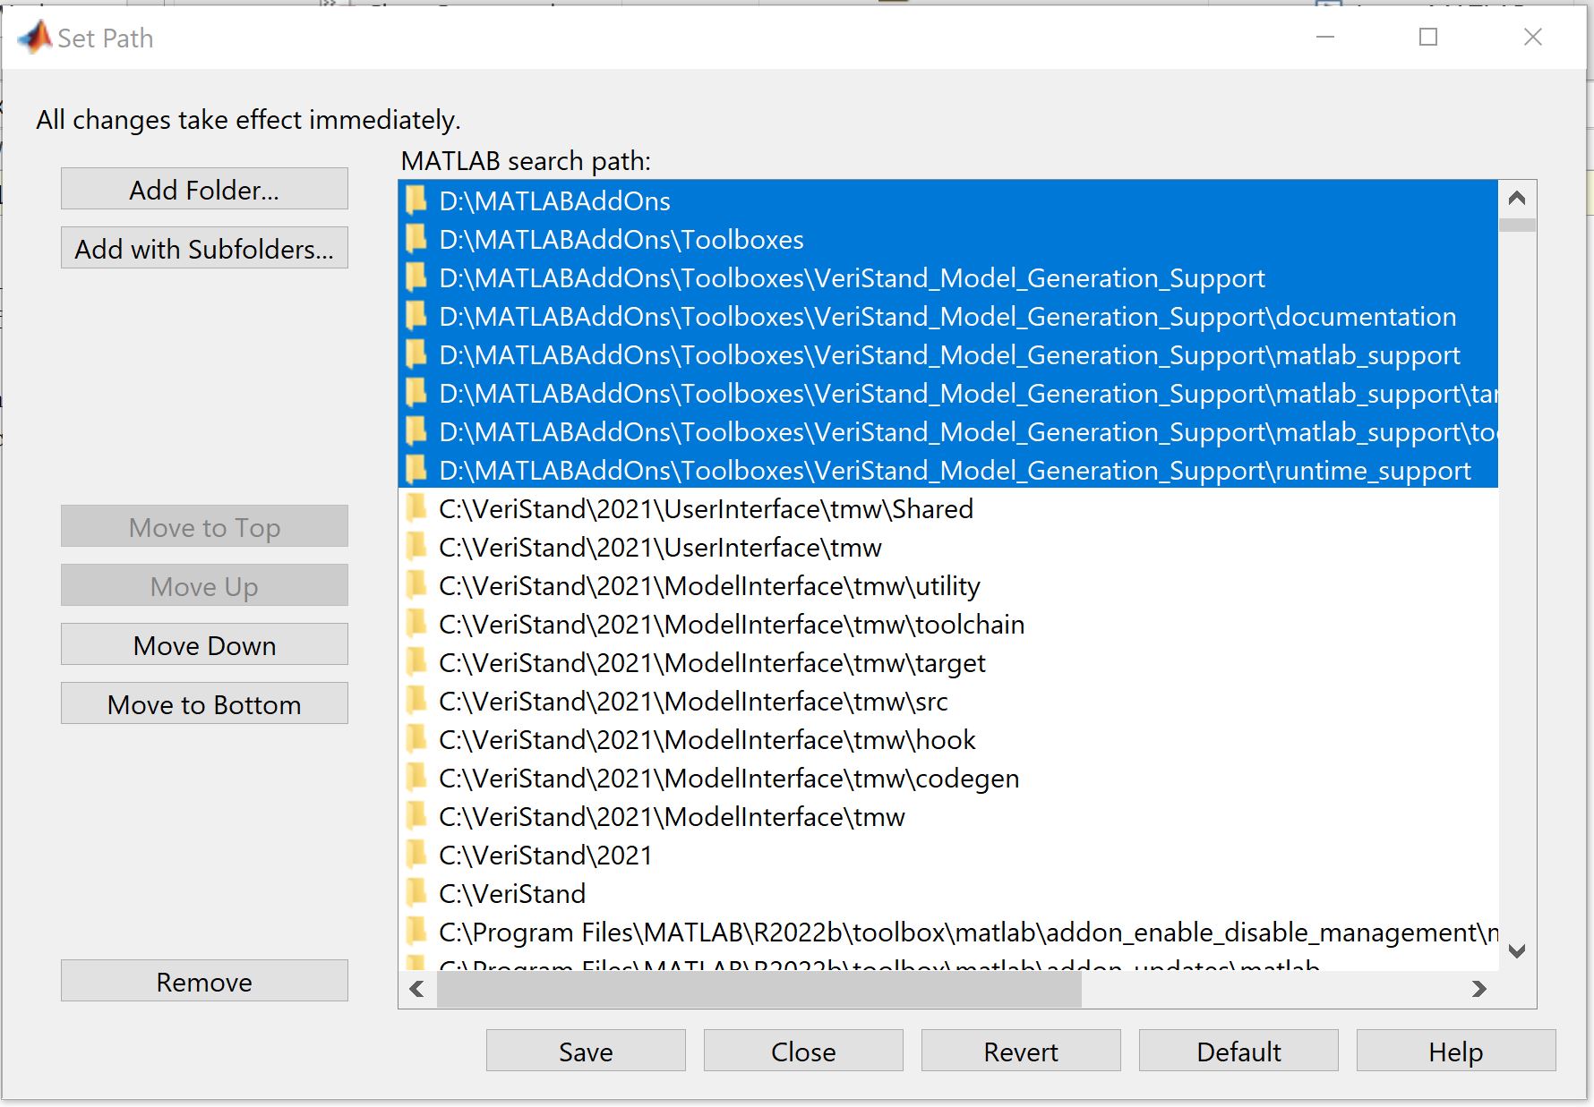Click the vertical scrollbar thumb
The image size is (1594, 1107).
[x=1517, y=226]
